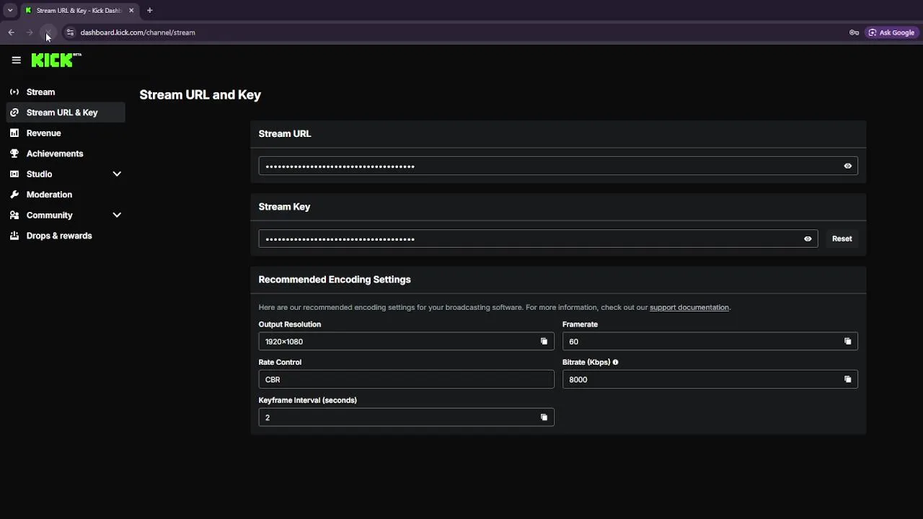Open the browser tab search dropdown

(10, 11)
